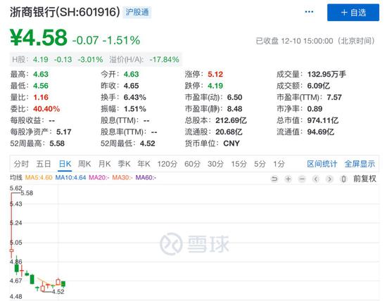This screenshot has width=387, height=301.
Task: Click the current price ¥4.58
Action: click(39, 37)
